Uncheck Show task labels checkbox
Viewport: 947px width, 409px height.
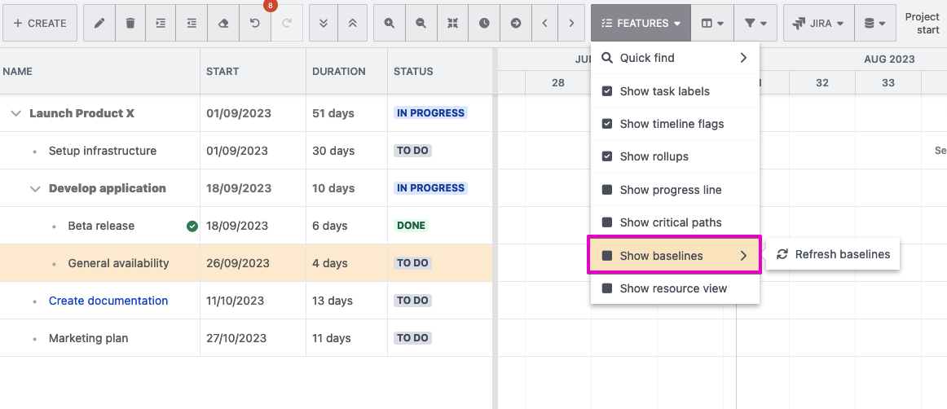[607, 91]
